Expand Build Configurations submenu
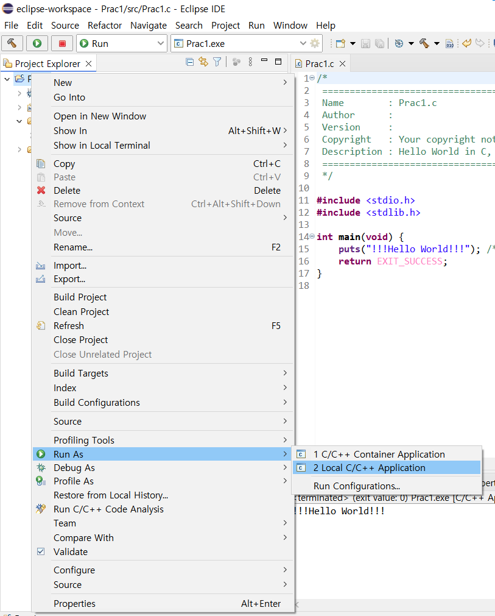Screen dimensions: 495x616 point(163,403)
